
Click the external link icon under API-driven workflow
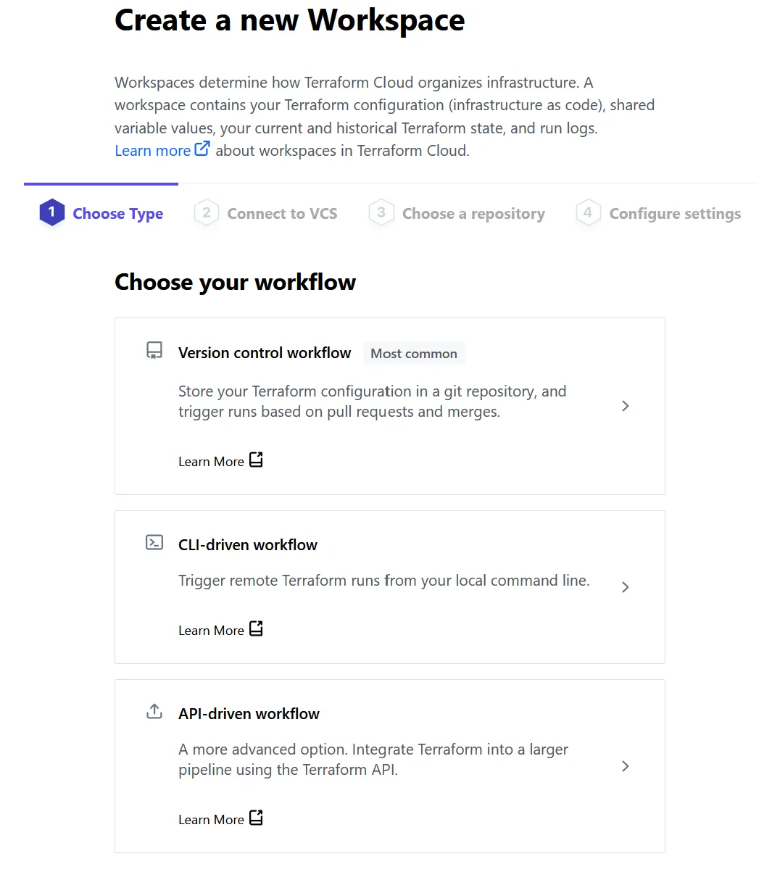click(256, 817)
